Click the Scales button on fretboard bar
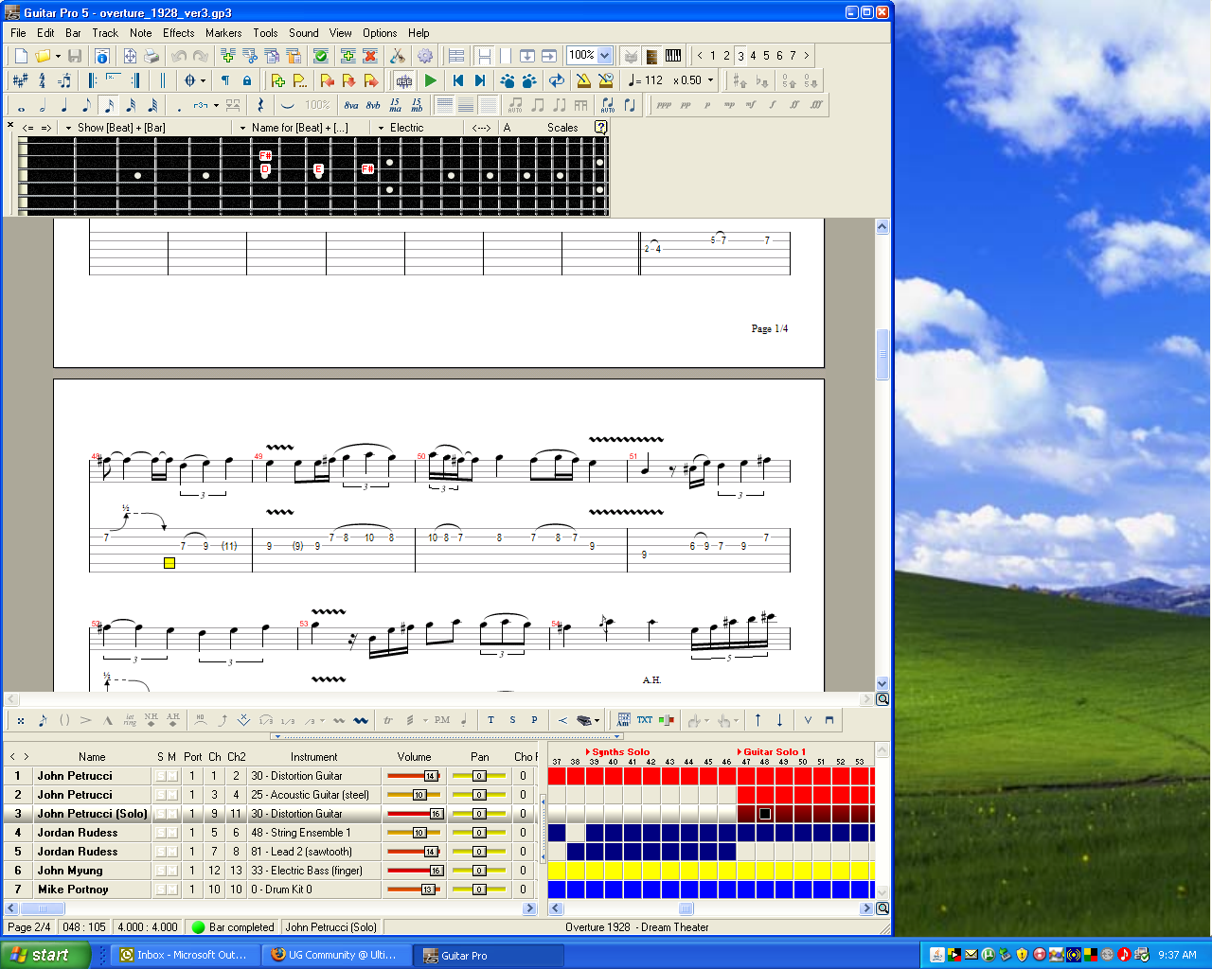Image resolution: width=1212 pixels, height=969 pixels. tap(562, 128)
